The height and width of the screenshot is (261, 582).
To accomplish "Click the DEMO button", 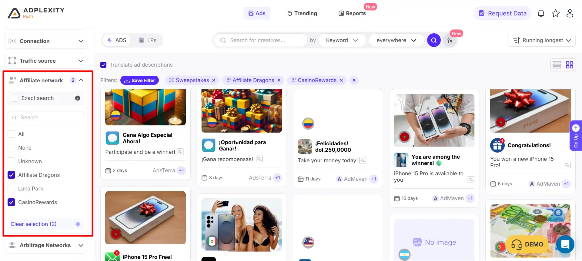I will tap(528, 244).
